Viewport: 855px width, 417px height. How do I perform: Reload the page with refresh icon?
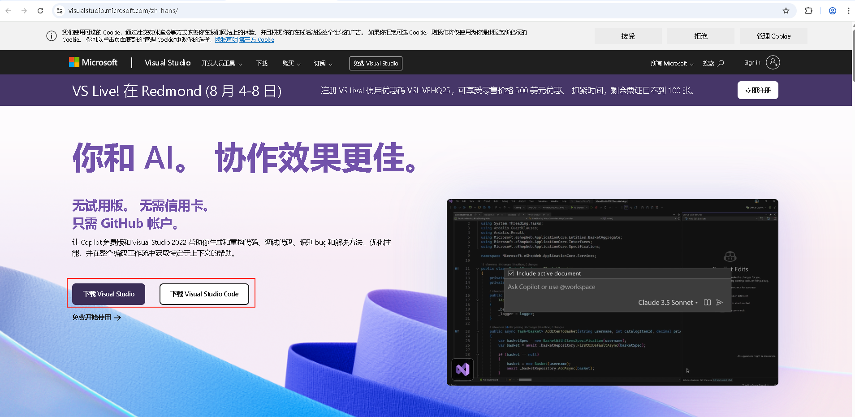click(40, 11)
